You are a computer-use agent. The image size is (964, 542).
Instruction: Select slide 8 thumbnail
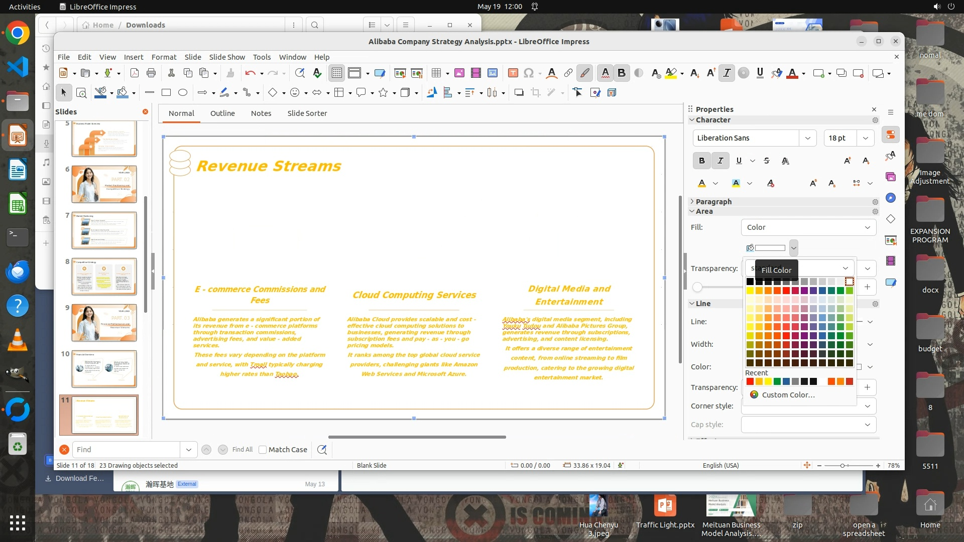pos(104,277)
